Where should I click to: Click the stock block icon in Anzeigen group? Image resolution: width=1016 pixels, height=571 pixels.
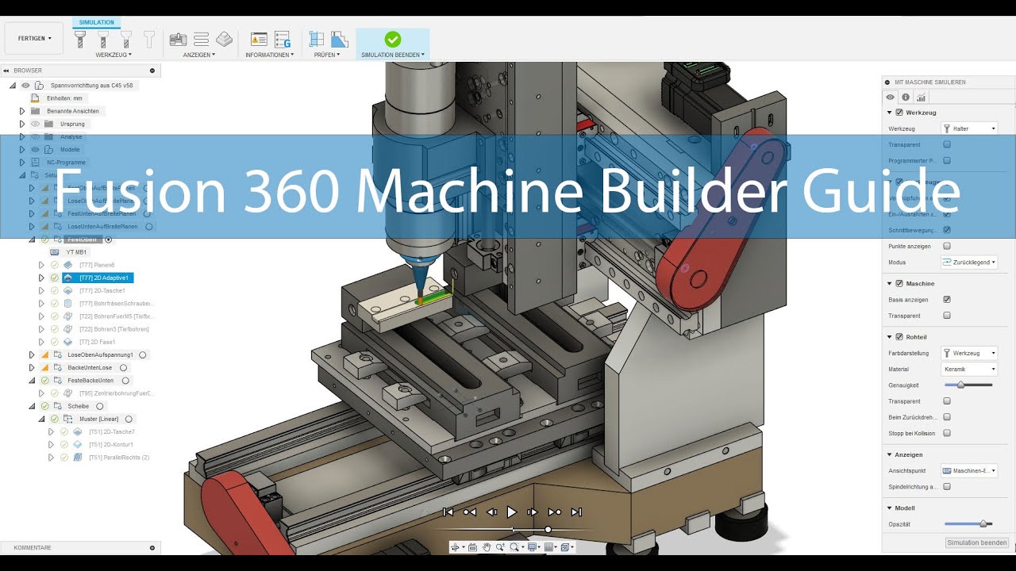225,39
